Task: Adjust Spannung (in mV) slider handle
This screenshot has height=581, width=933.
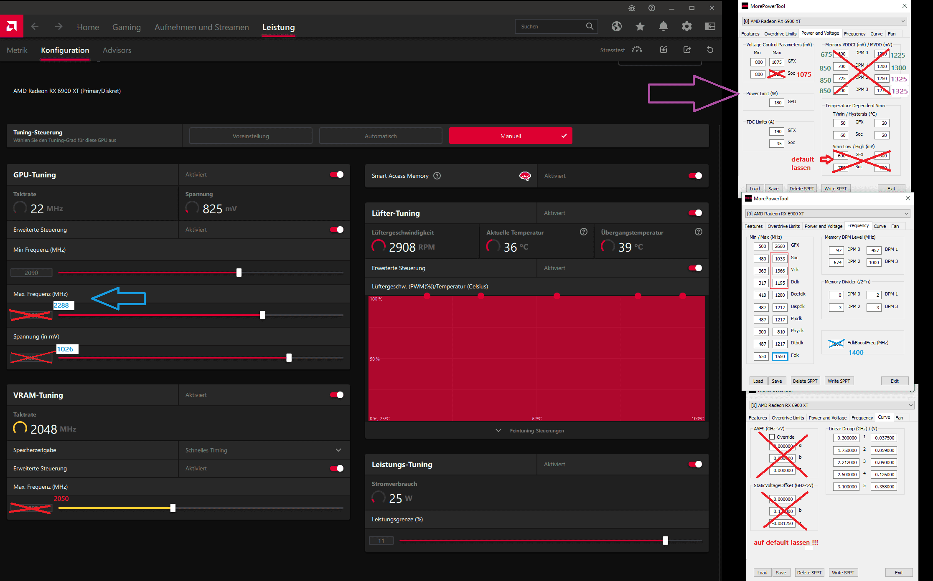Action: [x=289, y=358]
